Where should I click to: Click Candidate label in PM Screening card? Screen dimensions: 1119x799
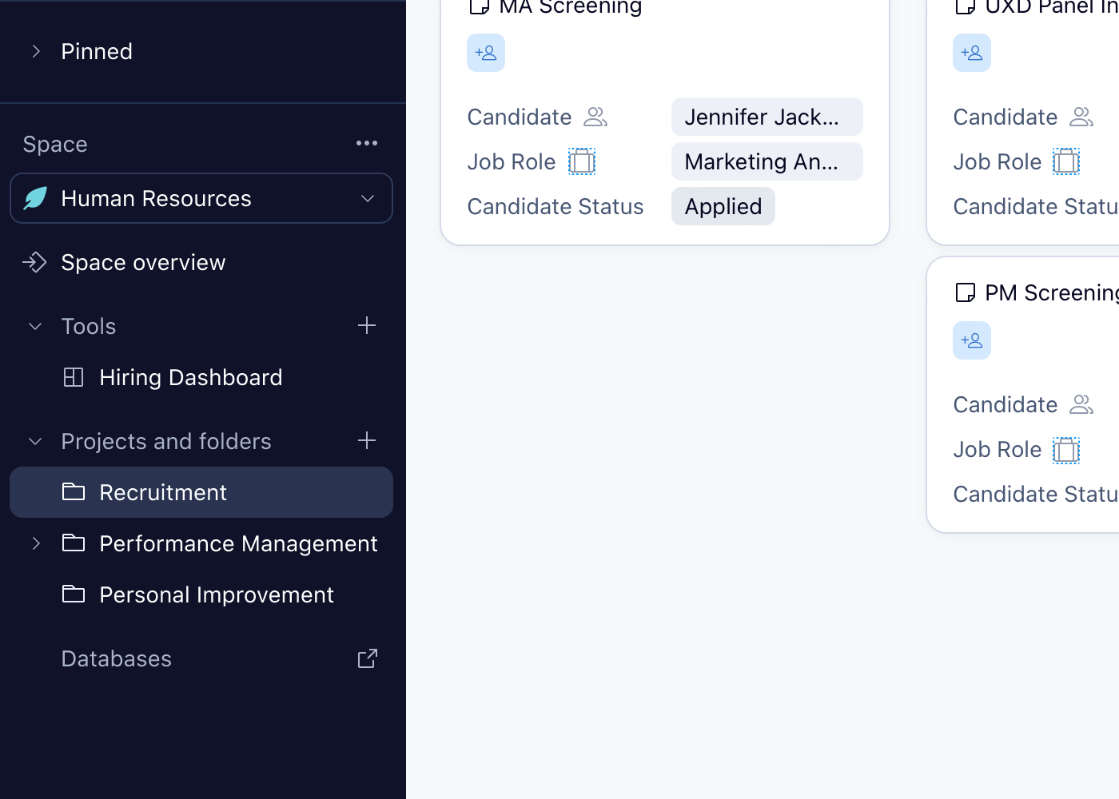(1006, 404)
